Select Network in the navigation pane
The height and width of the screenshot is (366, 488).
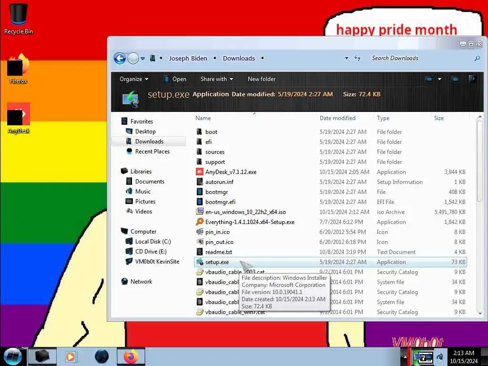tap(141, 281)
